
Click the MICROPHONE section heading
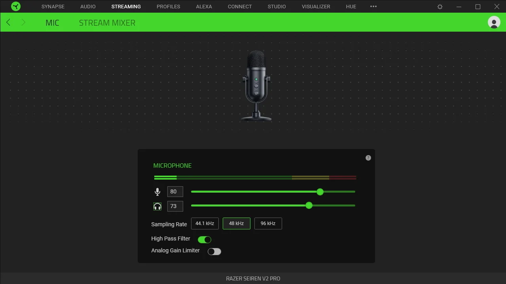click(172, 166)
